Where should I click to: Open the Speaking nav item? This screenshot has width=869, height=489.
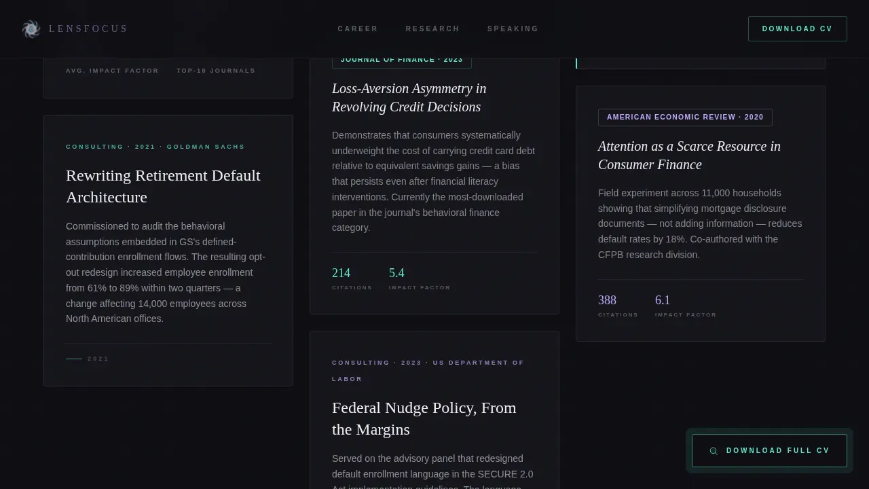tap(513, 29)
